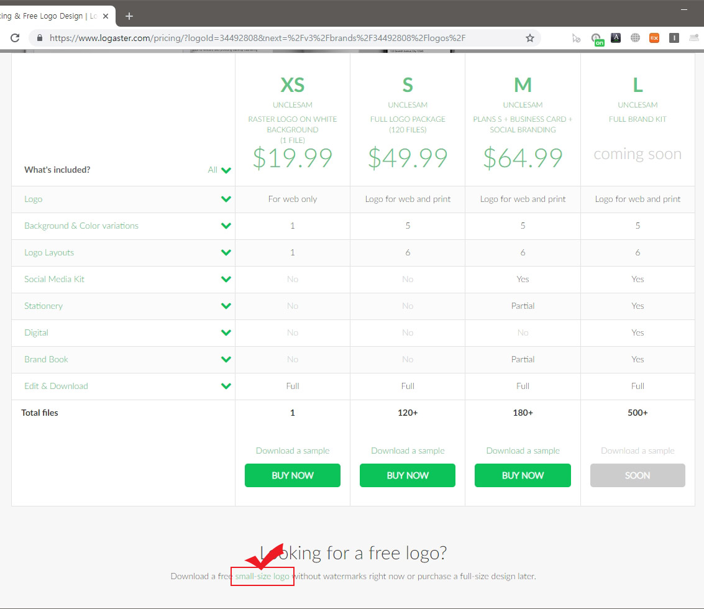Open a new browser tab

129,16
